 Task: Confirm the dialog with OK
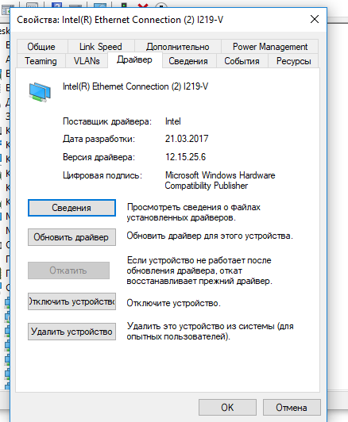click(x=227, y=407)
